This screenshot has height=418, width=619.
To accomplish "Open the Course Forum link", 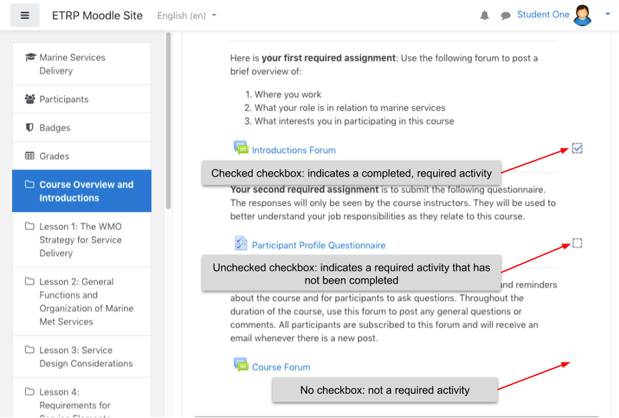I will (x=281, y=367).
